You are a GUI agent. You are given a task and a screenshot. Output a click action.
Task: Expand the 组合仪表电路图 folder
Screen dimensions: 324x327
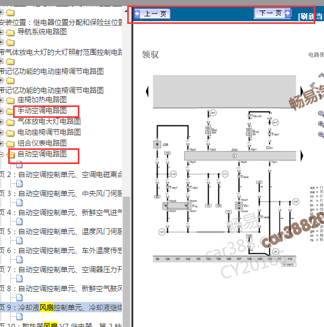pyautogui.click(x=1, y=143)
